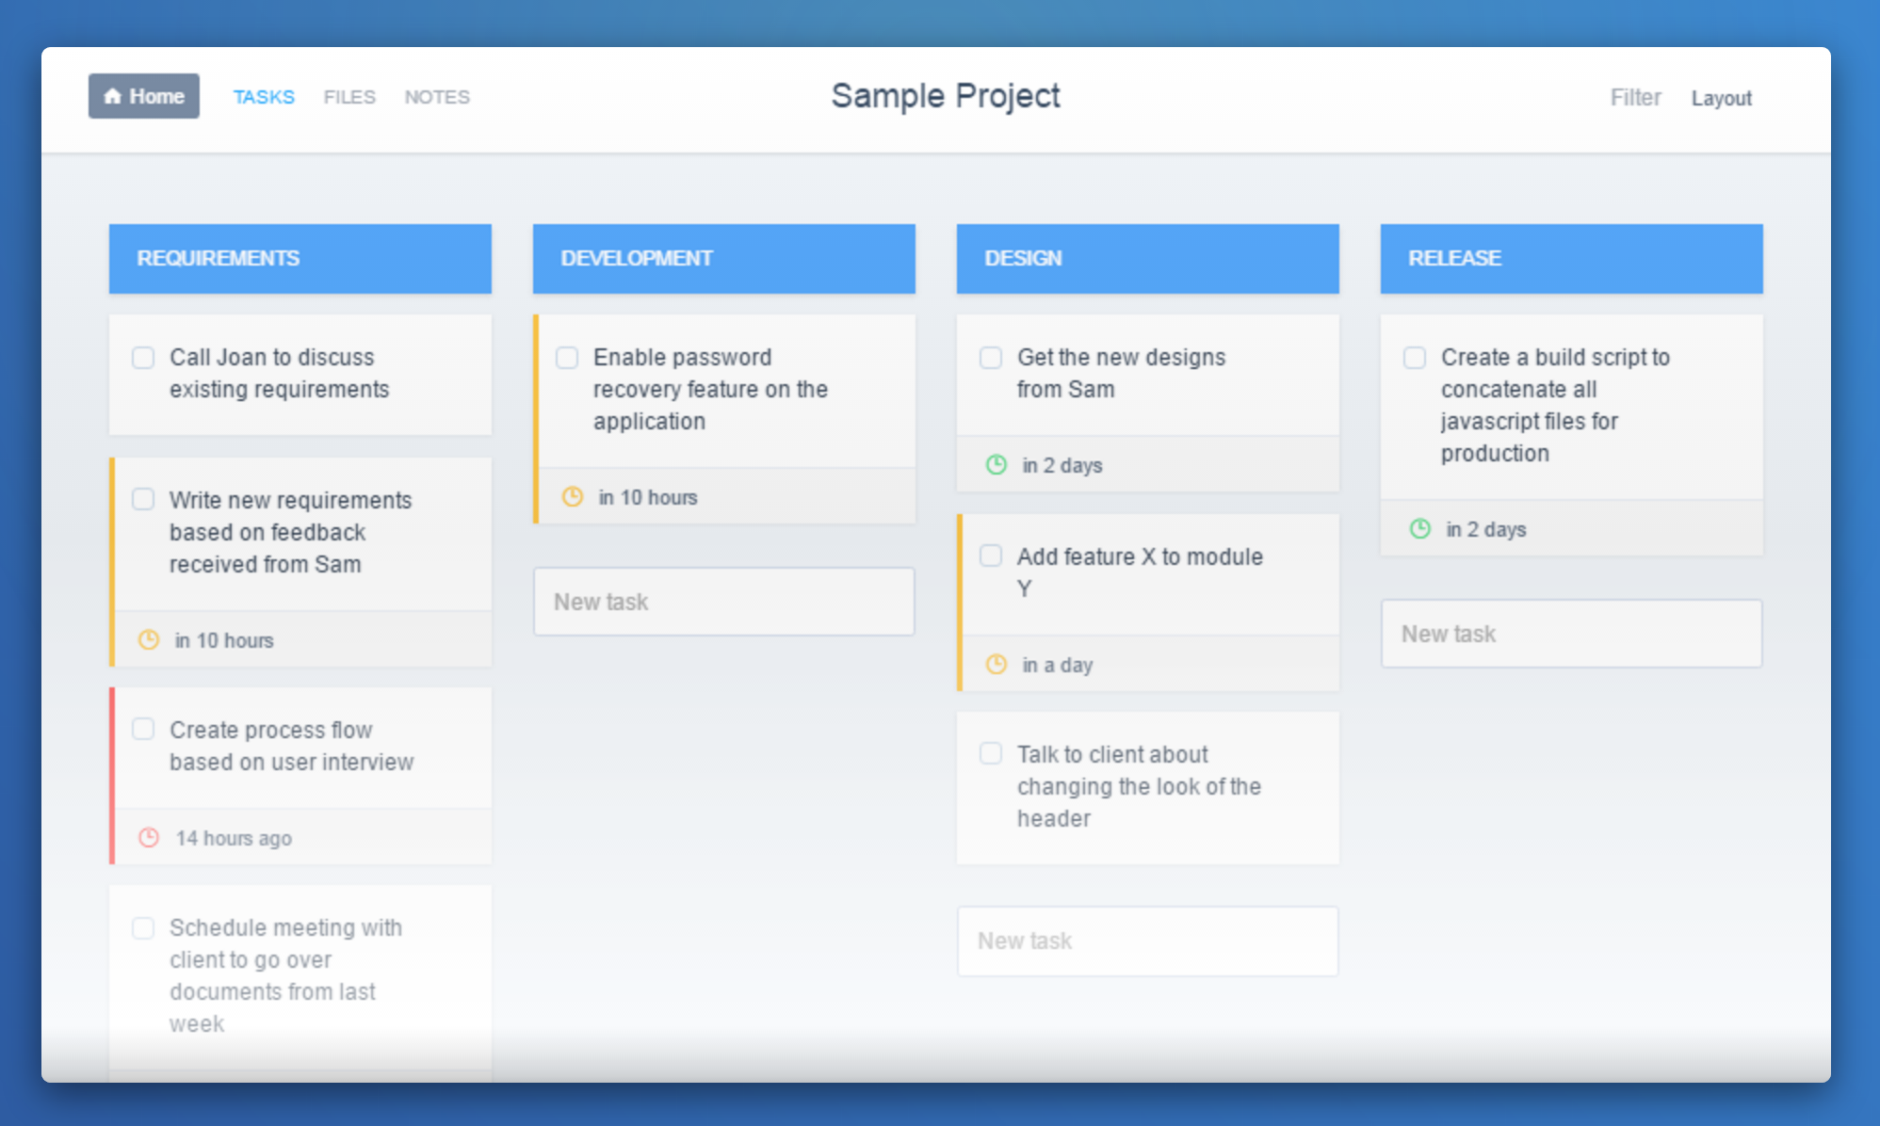Viewport: 1880px width, 1126px height.
Task: Click New task field in Development column
Action: [723, 602]
